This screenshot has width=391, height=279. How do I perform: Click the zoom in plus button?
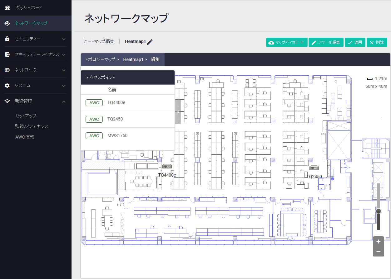pyautogui.click(x=378, y=241)
